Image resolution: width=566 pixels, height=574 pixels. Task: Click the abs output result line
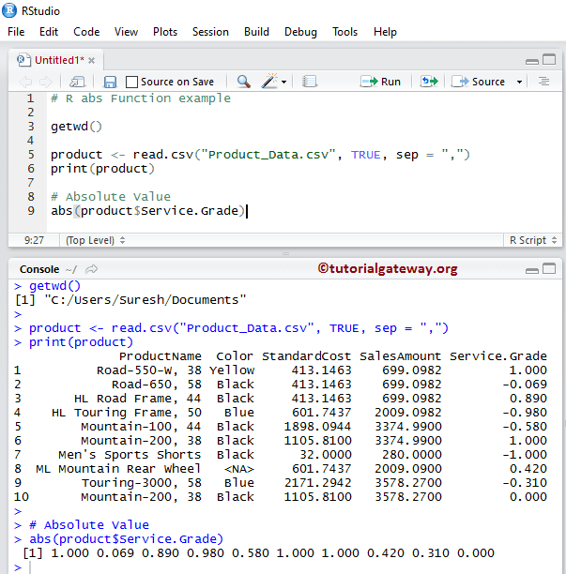tap(259, 552)
